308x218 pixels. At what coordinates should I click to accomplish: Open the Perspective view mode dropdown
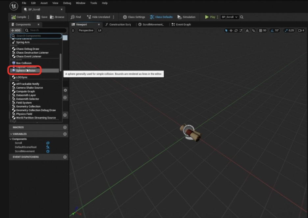86,31
